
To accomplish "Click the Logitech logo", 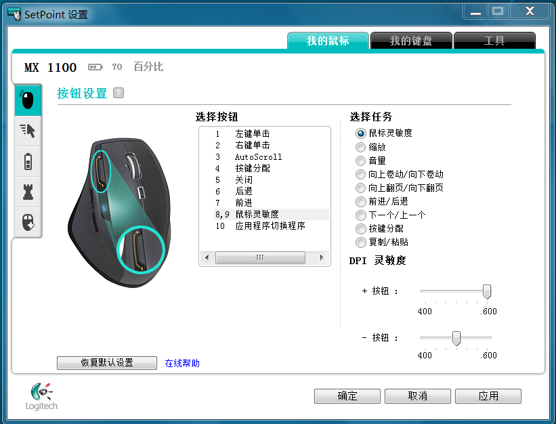I will pyautogui.click(x=41, y=396).
